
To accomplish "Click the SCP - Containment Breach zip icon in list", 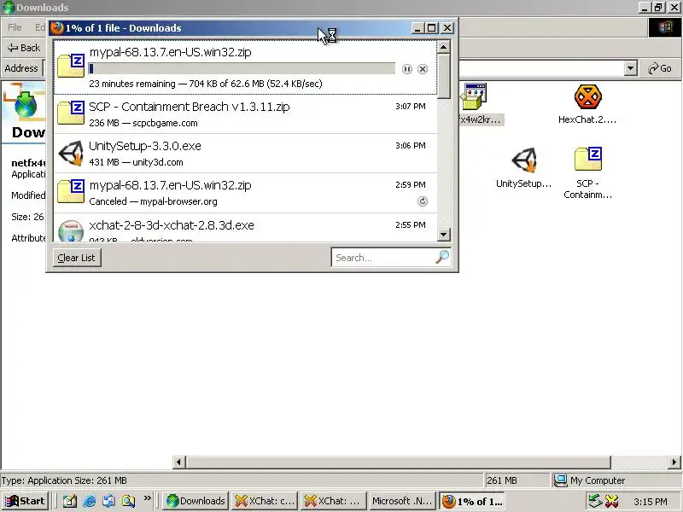I will [71, 113].
